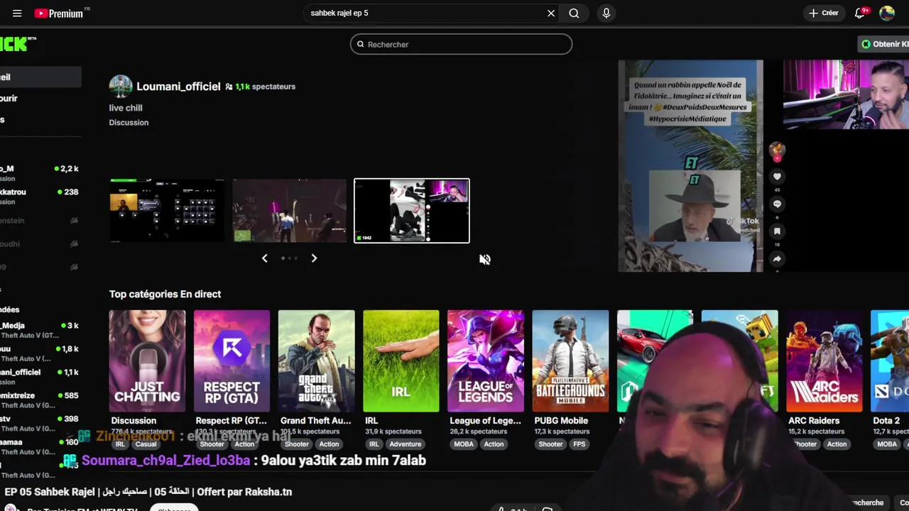Toggle the muted speaker icon on preview

[484, 260]
